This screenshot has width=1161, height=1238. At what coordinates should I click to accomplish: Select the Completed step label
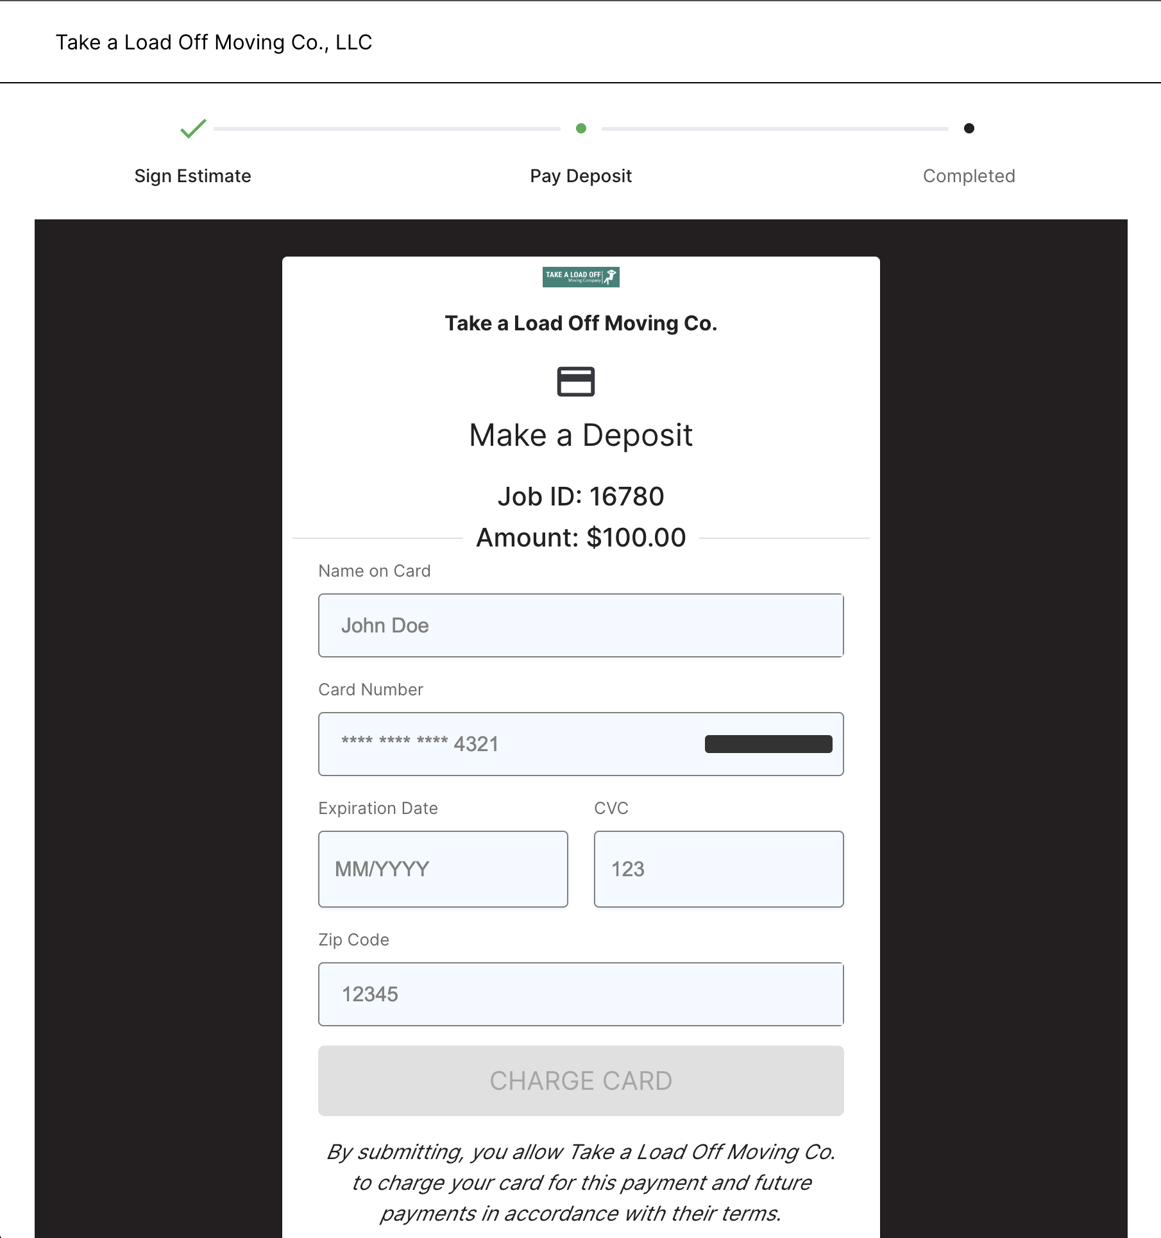click(x=969, y=176)
